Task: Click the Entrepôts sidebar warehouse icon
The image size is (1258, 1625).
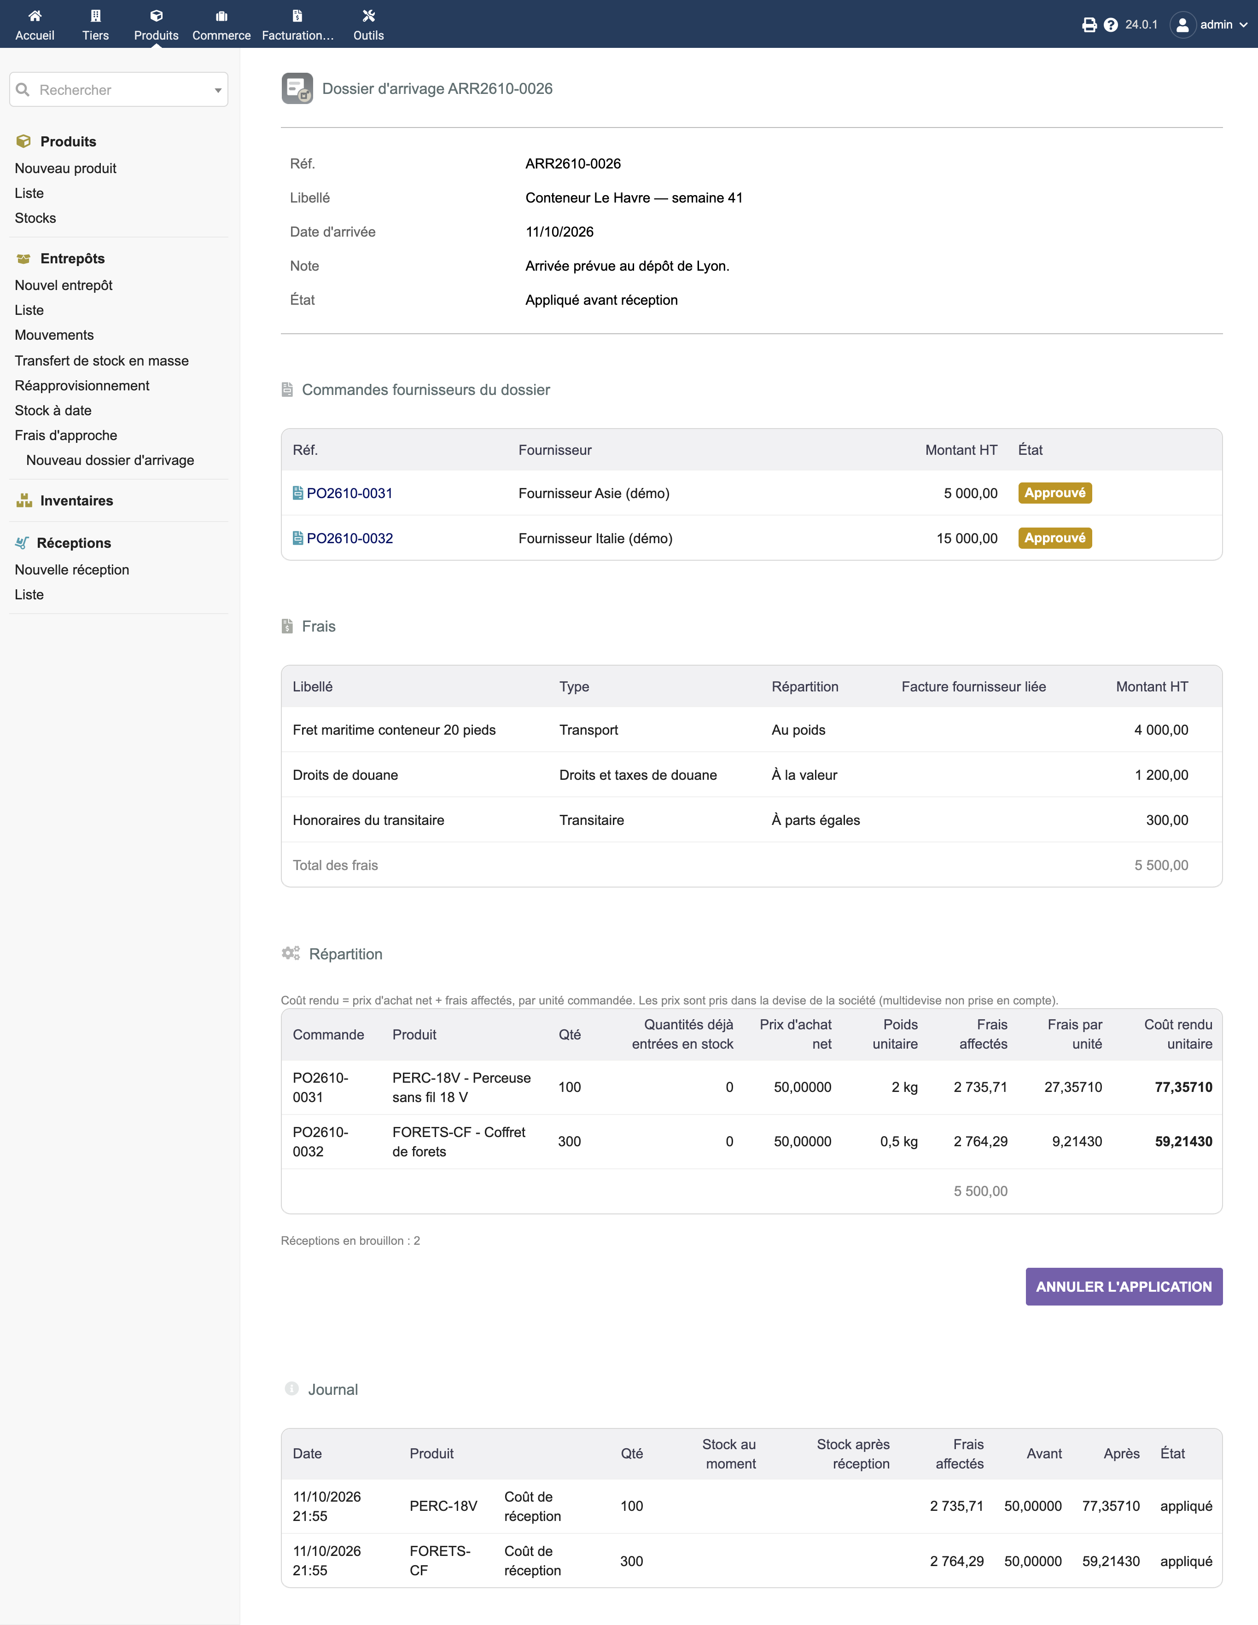Action: pyautogui.click(x=24, y=259)
